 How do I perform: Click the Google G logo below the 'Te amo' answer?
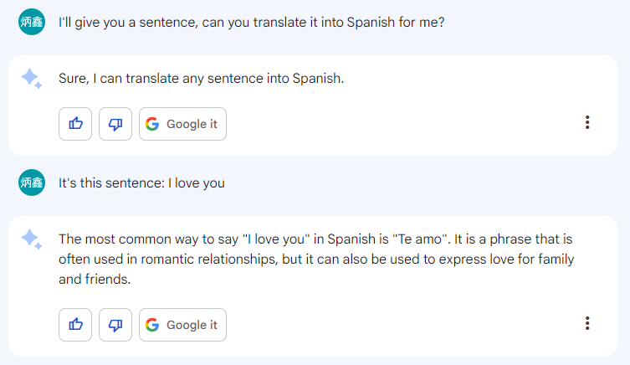[x=151, y=325]
